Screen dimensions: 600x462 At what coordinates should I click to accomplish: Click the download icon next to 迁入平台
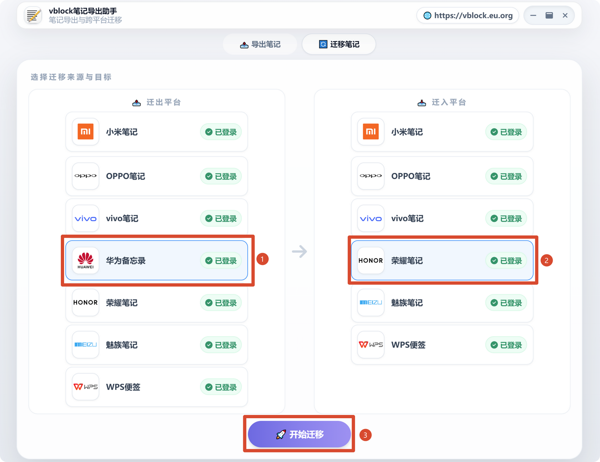click(422, 102)
